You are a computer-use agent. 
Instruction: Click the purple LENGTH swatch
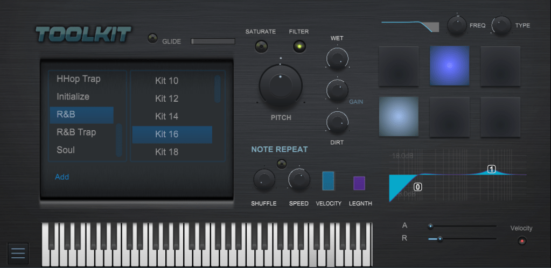[359, 183]
